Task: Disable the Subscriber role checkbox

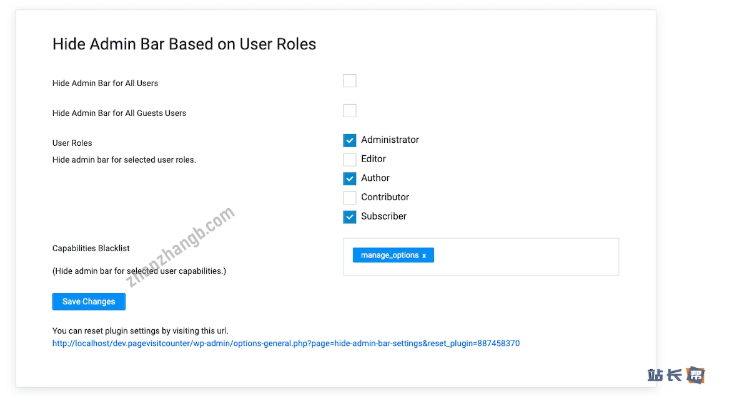Action: 350,217
